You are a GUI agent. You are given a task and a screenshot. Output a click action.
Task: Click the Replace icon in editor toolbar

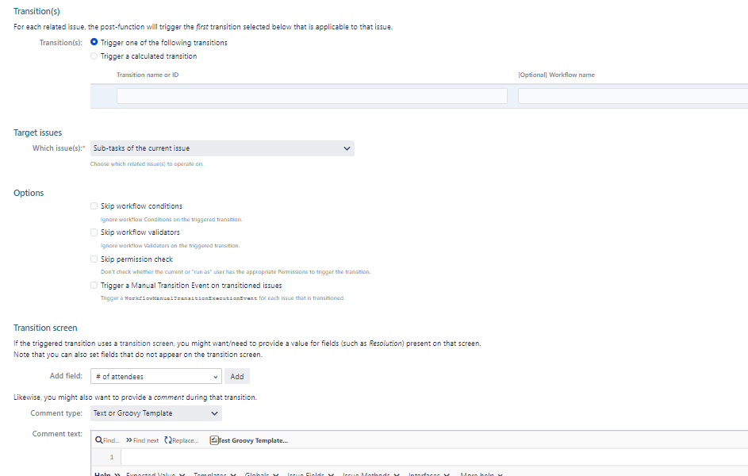tap(168, 440)
